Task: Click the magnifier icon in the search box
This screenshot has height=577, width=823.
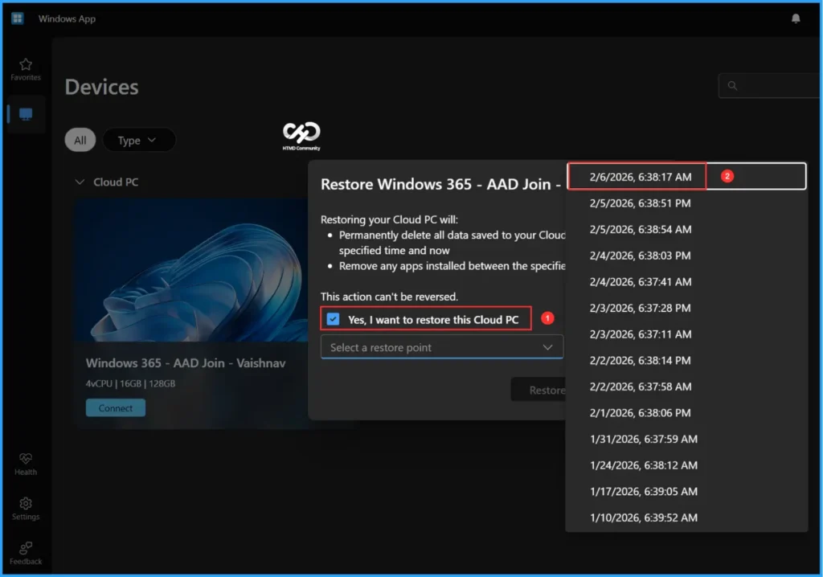Action: pyautogui.click(x=731, y=85)
